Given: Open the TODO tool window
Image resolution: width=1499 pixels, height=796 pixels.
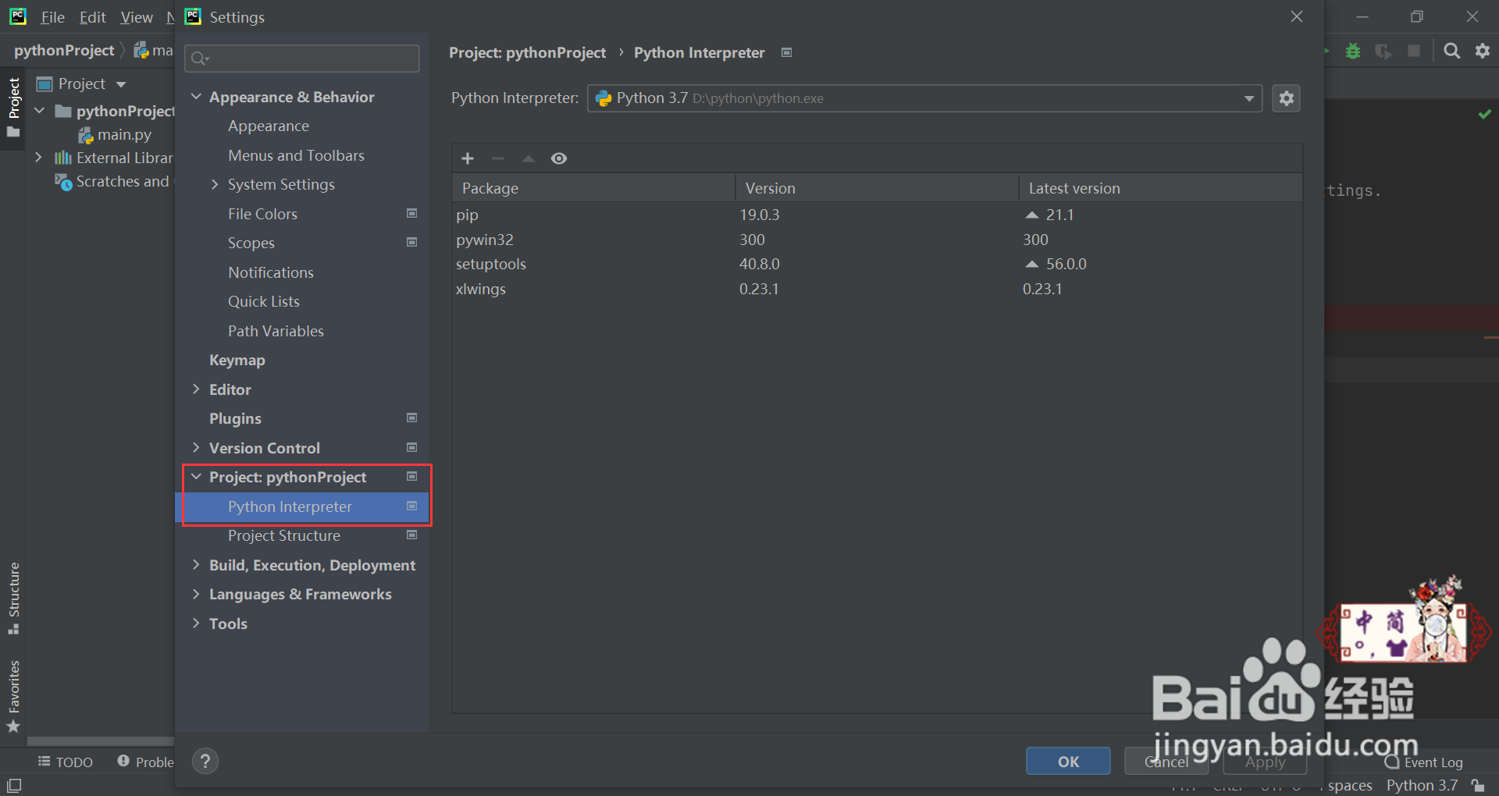Looking at the screenshot, I should (66, 762).
